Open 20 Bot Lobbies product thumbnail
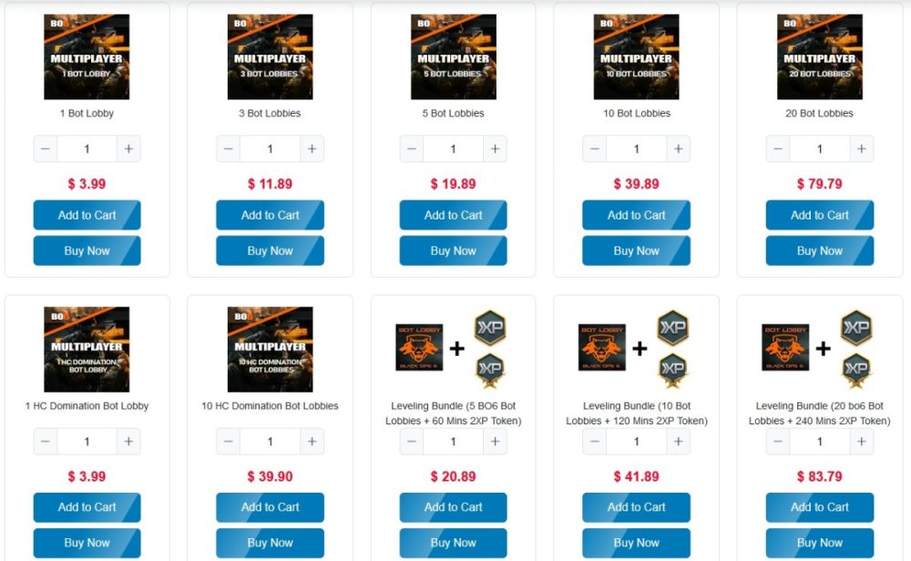Screen dimensions: 911x561 [x=820, y=56]
